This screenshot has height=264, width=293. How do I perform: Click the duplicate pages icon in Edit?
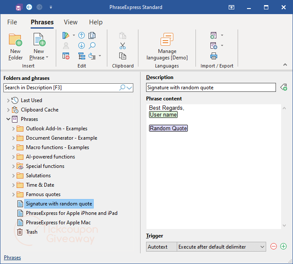(92, 35)
